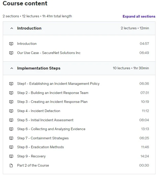This screenshot has width=157, height=177.
Task: Open Our Use Case - SecureNet Solutions Inc
Action: coord(49,53)
